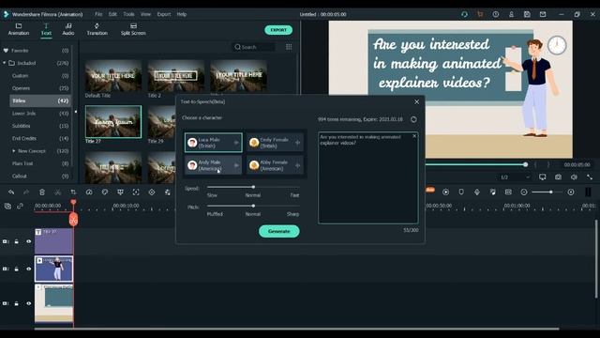Screen dimensions: 600x338
Task: Click the keyframe diamond icon in timeline toolbar
Action: click(152, 192)
